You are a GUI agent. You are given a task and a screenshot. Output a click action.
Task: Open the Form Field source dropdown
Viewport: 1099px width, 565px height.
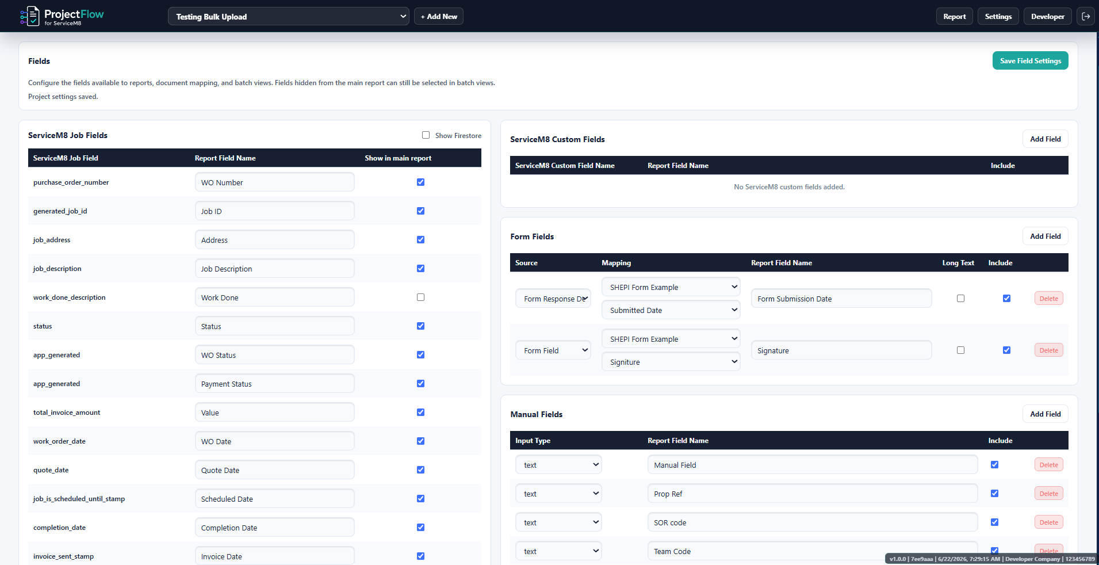click(x=553, y=350)
